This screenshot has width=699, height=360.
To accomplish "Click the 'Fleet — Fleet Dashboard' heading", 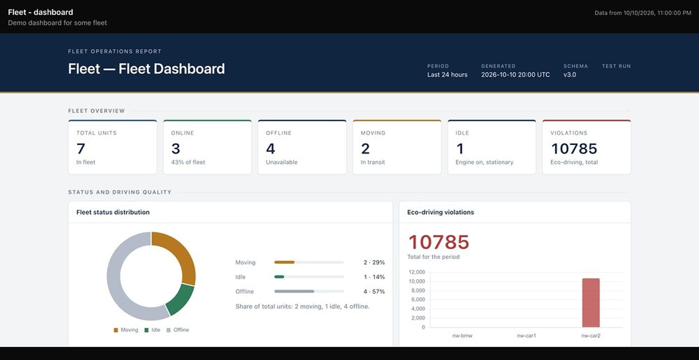I will (146, 69).
